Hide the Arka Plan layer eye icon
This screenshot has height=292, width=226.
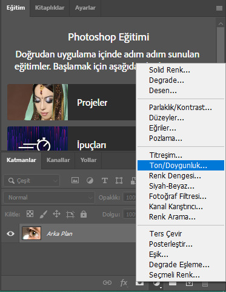pyautogui.click(x=10, y=233)
